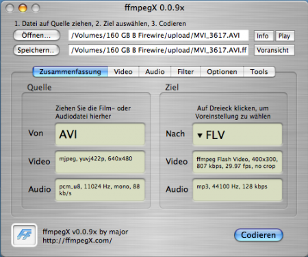Click the AVI source format box

(x=100, y=134)
